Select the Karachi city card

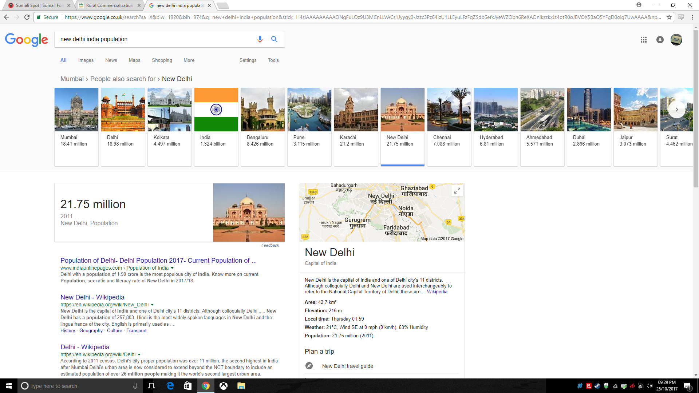[356, 127]
